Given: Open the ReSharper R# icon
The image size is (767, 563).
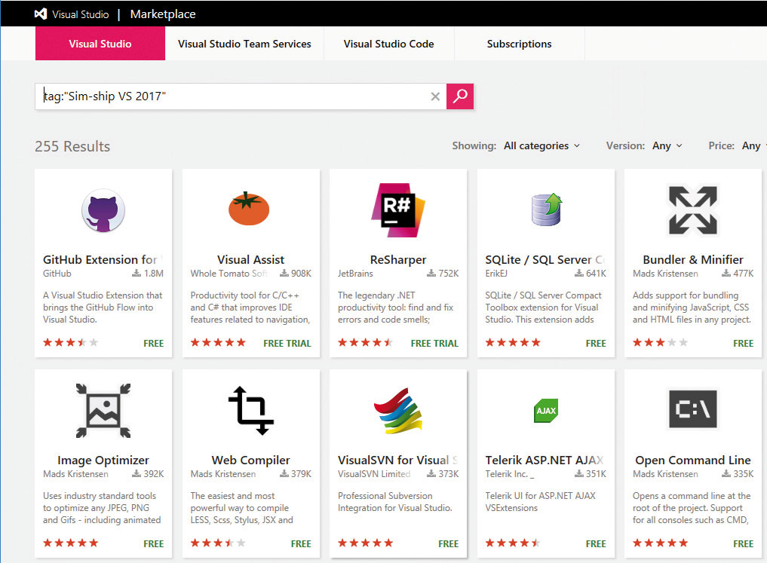Looking at the screenshot, I should point(398,210).
